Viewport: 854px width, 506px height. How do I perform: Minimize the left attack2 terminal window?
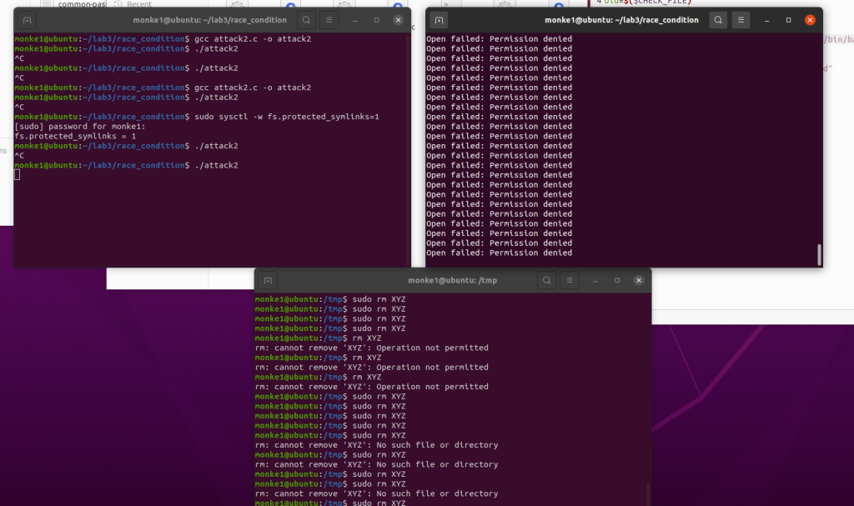point(355,20)
